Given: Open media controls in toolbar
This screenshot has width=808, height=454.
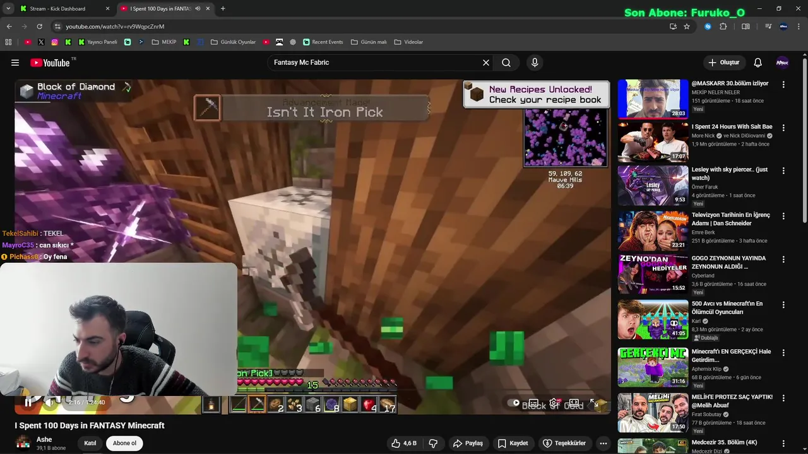Looking at the screenshot, I should tap(768, 26).
